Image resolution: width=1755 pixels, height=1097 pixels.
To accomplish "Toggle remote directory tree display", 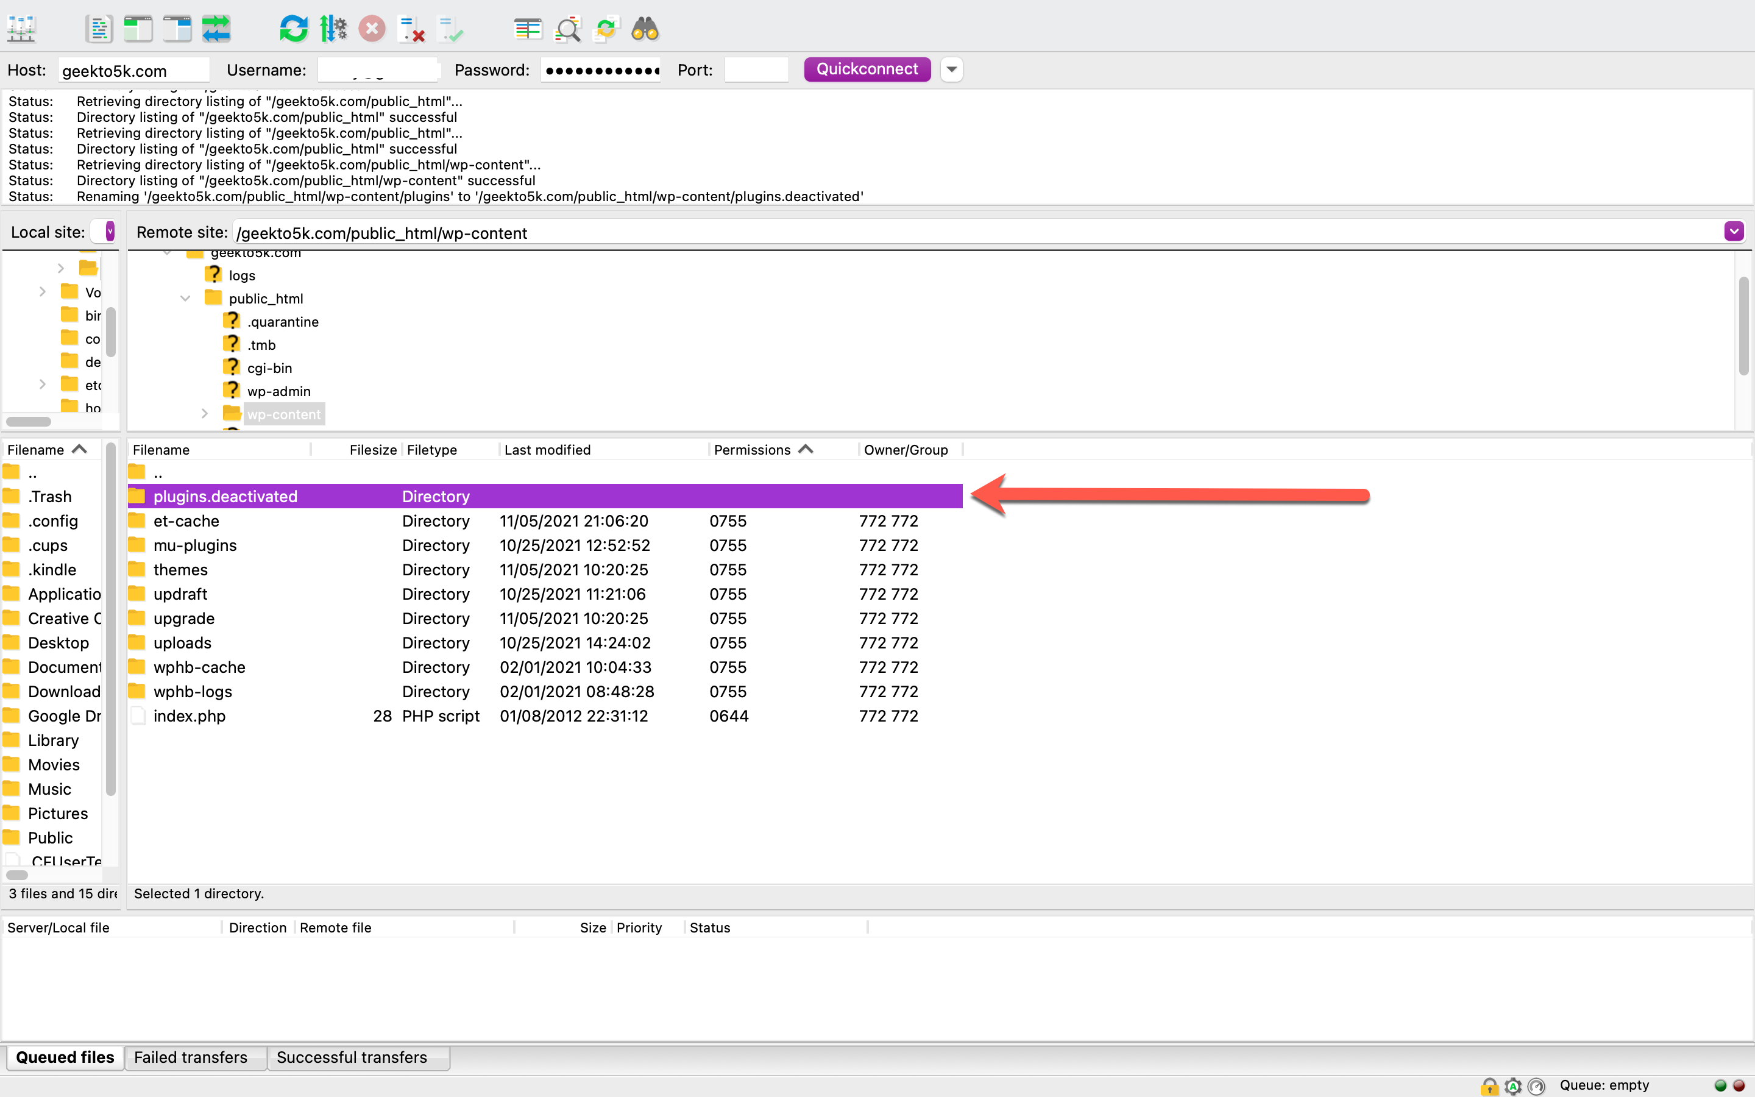I will [x=177, y=29].
